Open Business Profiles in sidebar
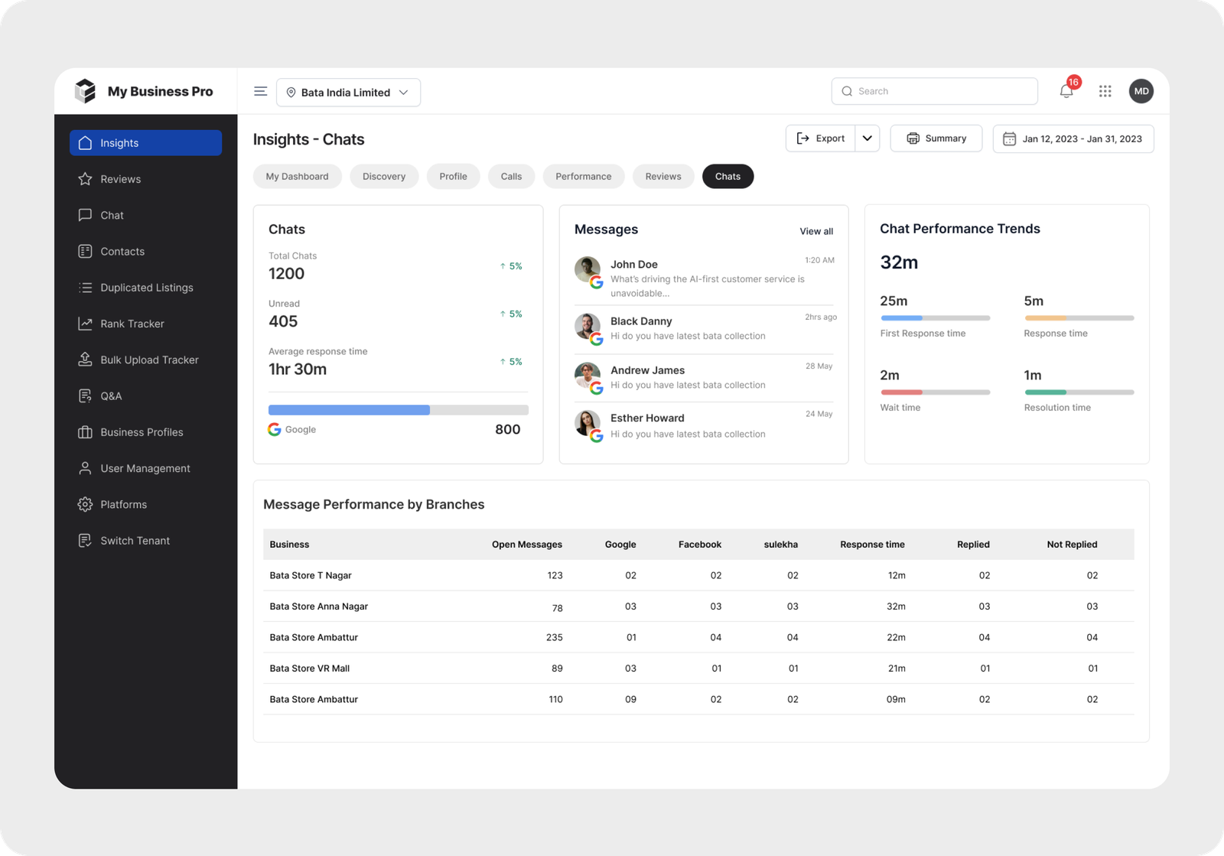1224x856 pixels. (142, 432)
